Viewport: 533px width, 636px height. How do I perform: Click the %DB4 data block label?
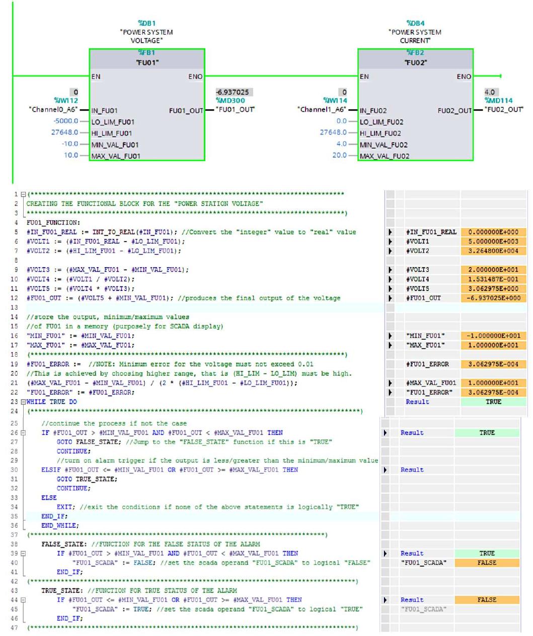tap(415, 23)
